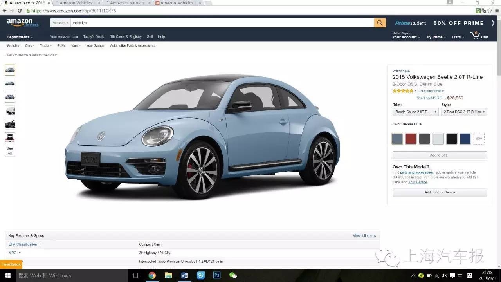The width and height of the screenshot is (501, 282).
Task: Click the next arrow on Prime banner
Action: (493, 23)
